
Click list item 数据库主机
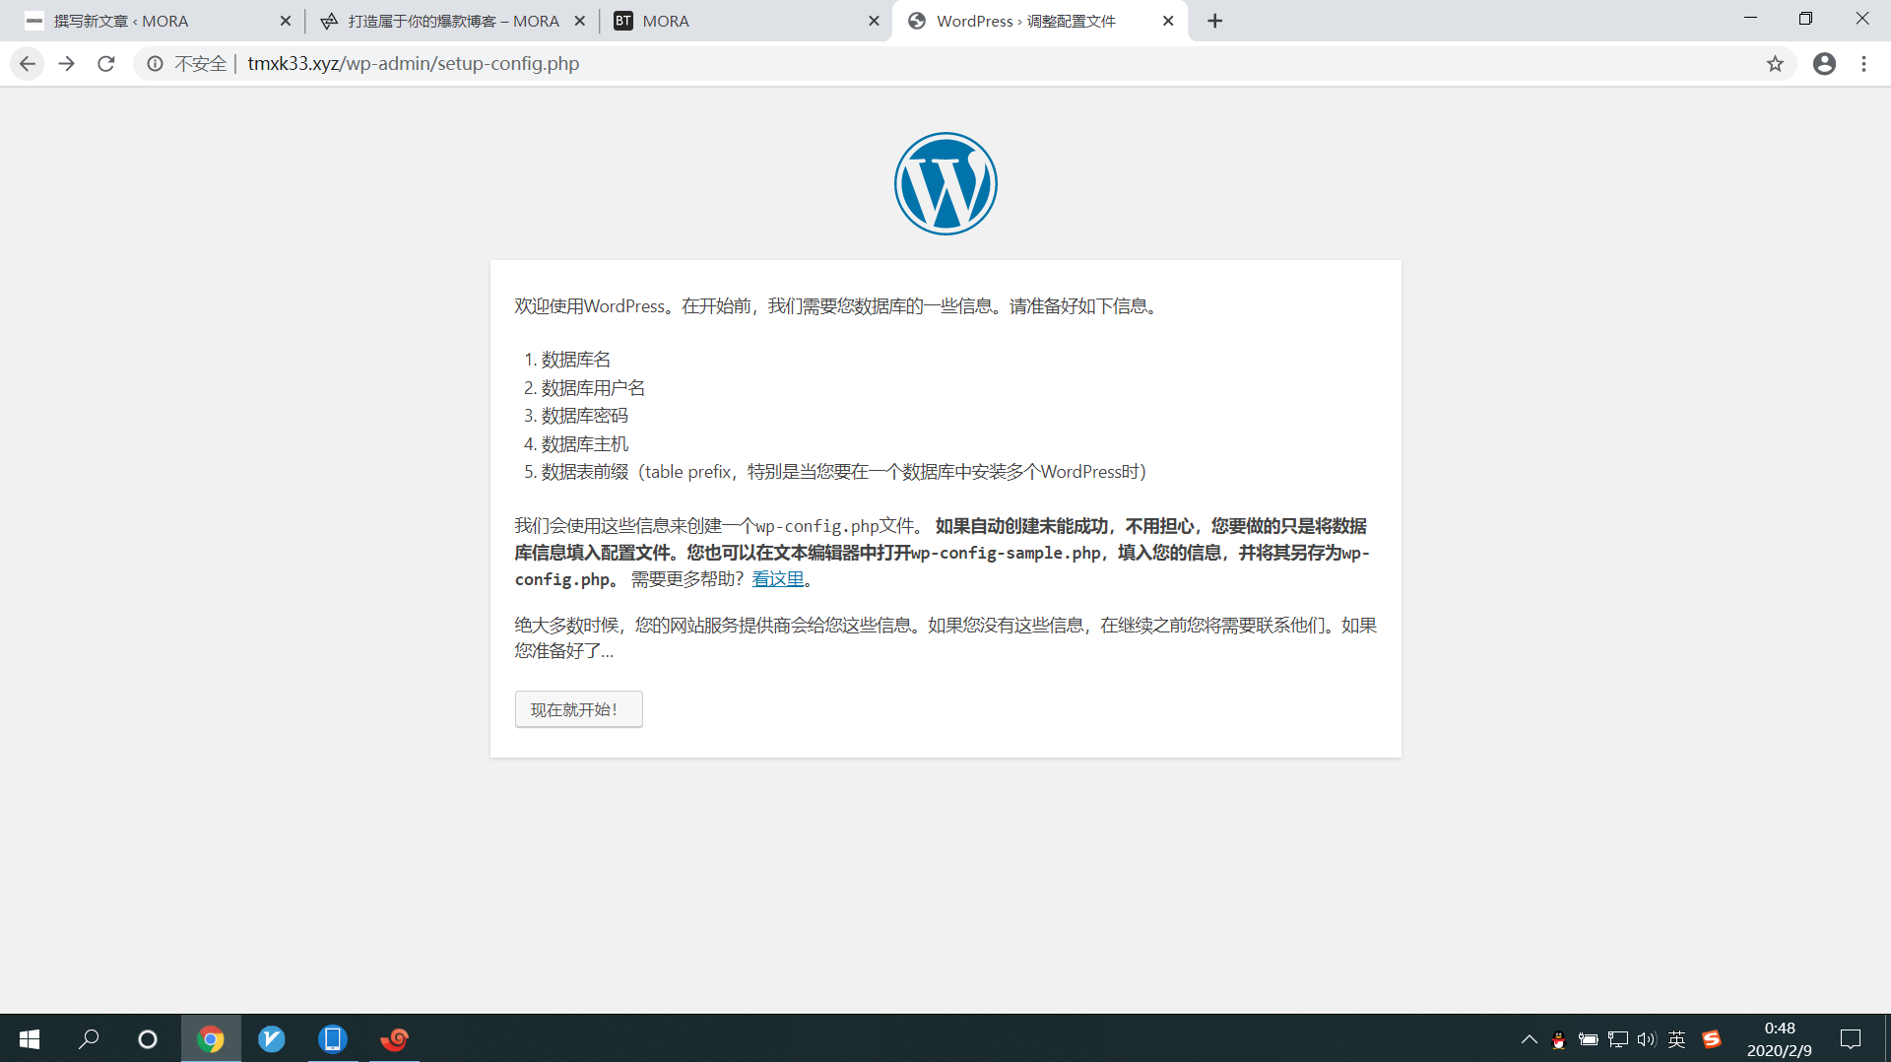(584, 444)
